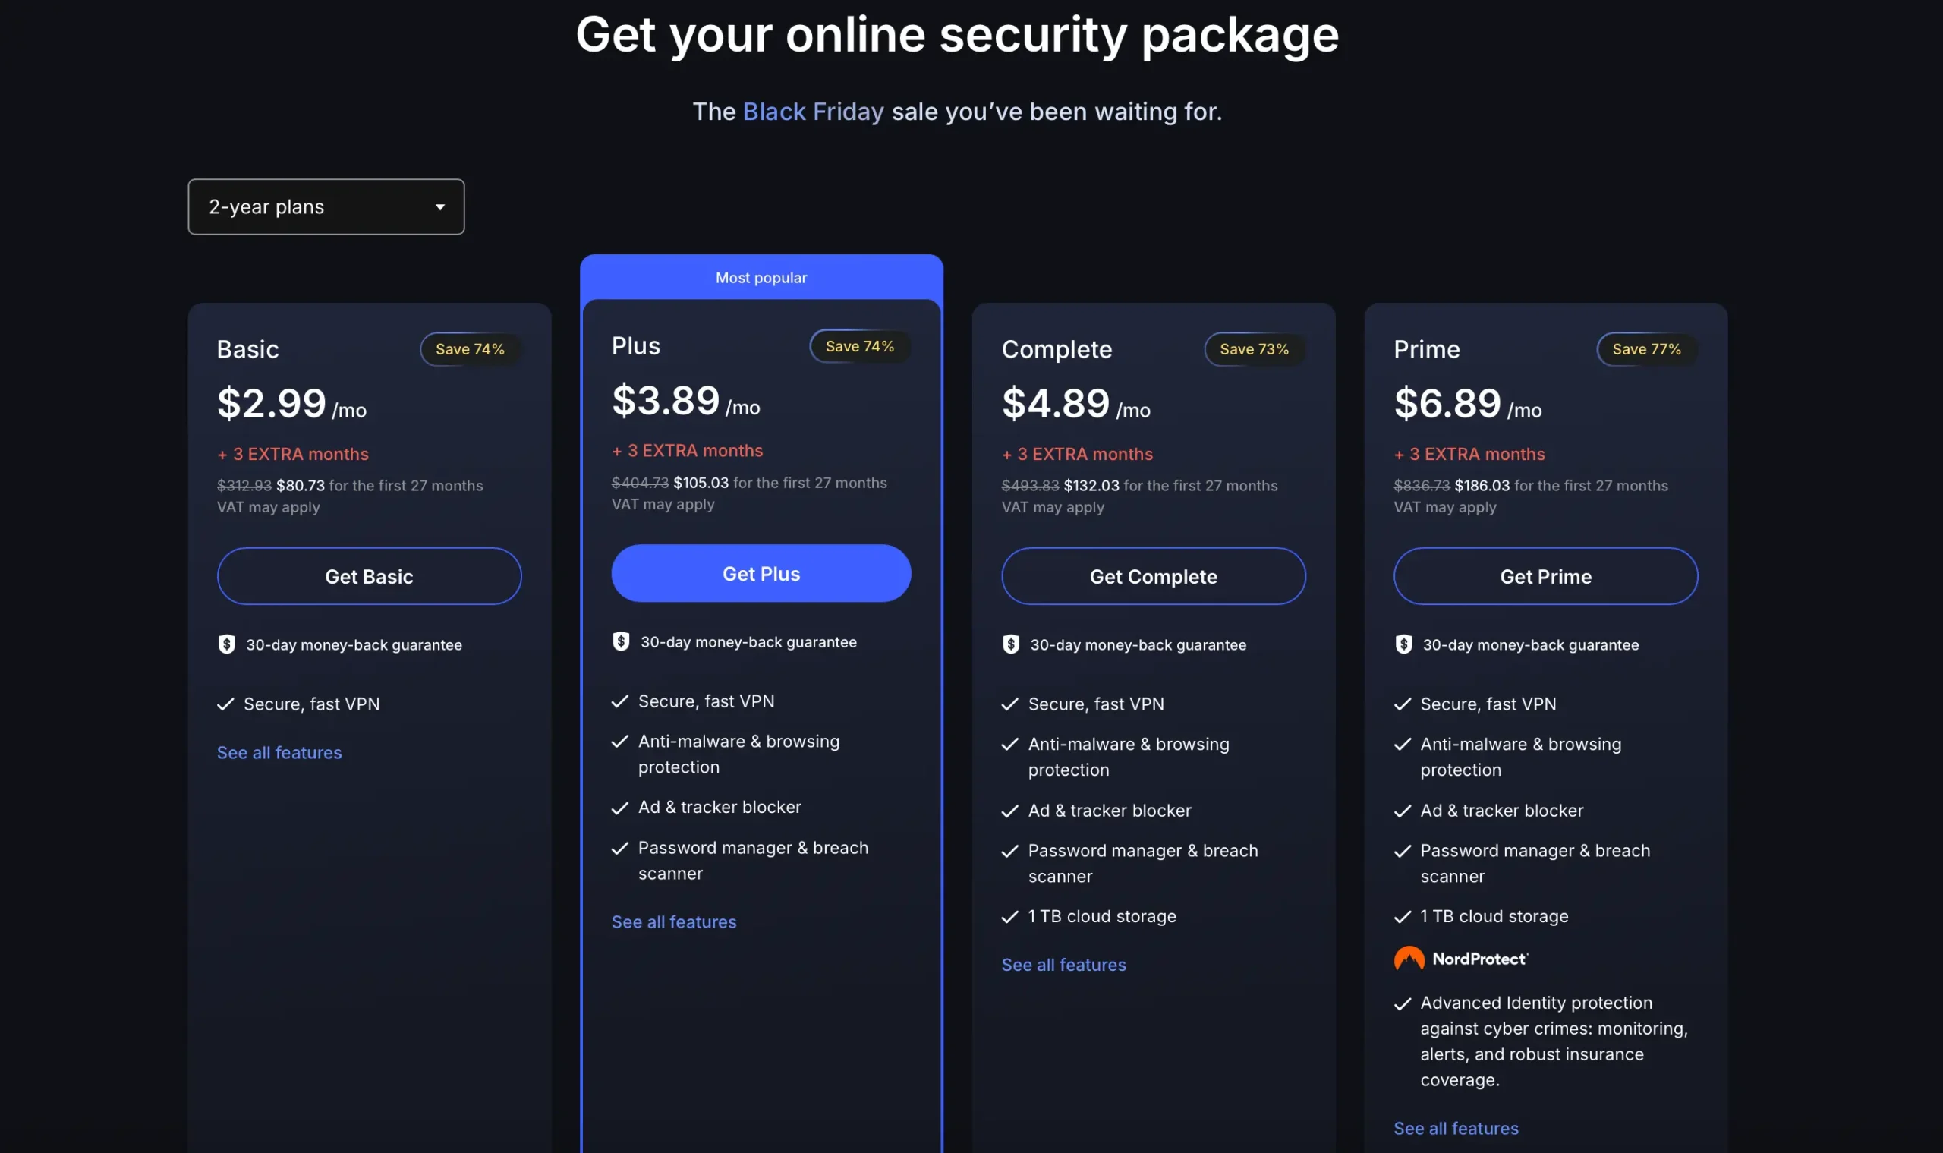
Task: Click Get Plus
Action: click(761, 573)
